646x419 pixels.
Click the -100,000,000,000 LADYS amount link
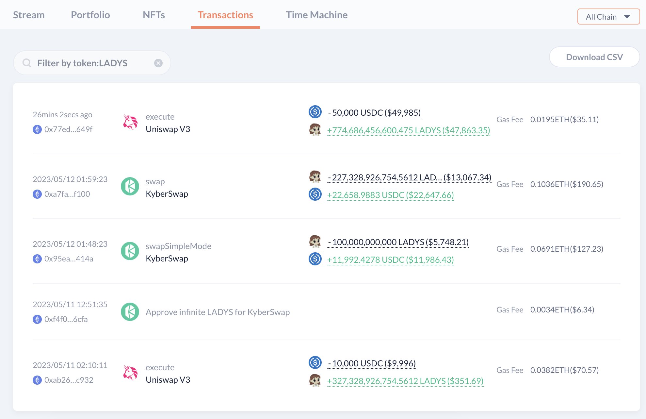click(x=398, y=242)
